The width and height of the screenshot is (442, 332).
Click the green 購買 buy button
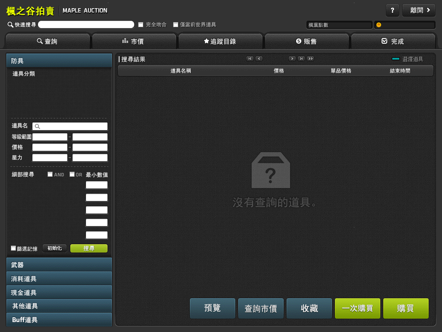[x=406, y=308]
